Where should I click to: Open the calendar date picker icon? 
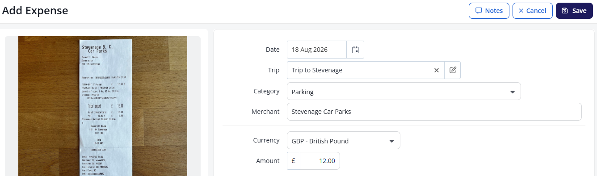355,50
